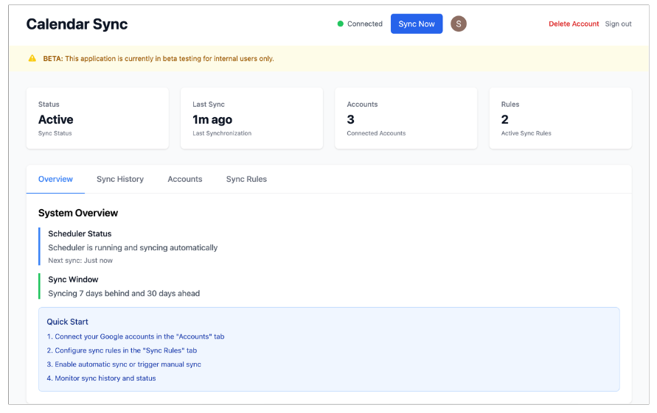Open the user avatar labeled S
The image size is (657, 413).
459,24
